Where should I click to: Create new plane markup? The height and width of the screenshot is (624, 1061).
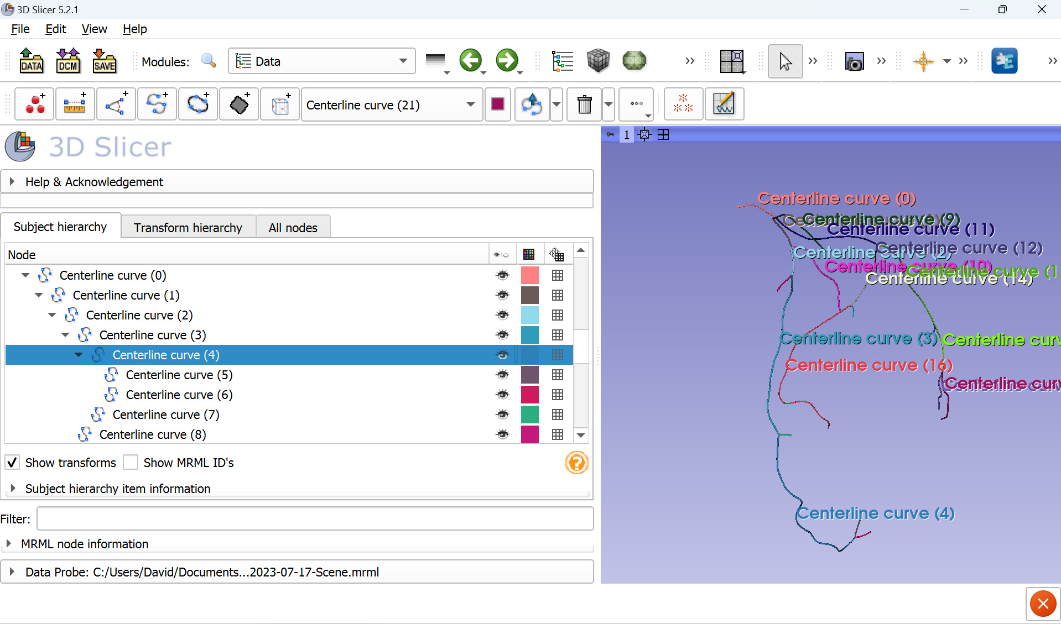[x=239, y=104]
